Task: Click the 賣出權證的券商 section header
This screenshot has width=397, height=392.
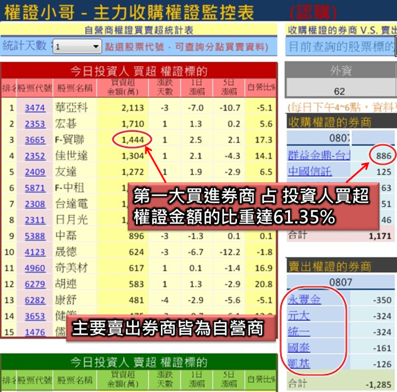Action: (341, 266)
